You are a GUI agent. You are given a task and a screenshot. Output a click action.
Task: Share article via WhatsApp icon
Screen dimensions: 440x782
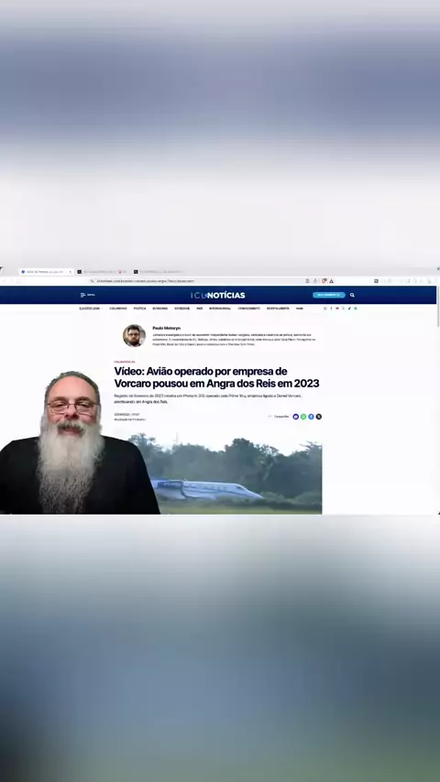[x=303, y=417]
